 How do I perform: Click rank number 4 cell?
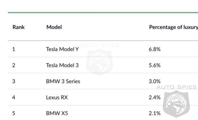14,97
